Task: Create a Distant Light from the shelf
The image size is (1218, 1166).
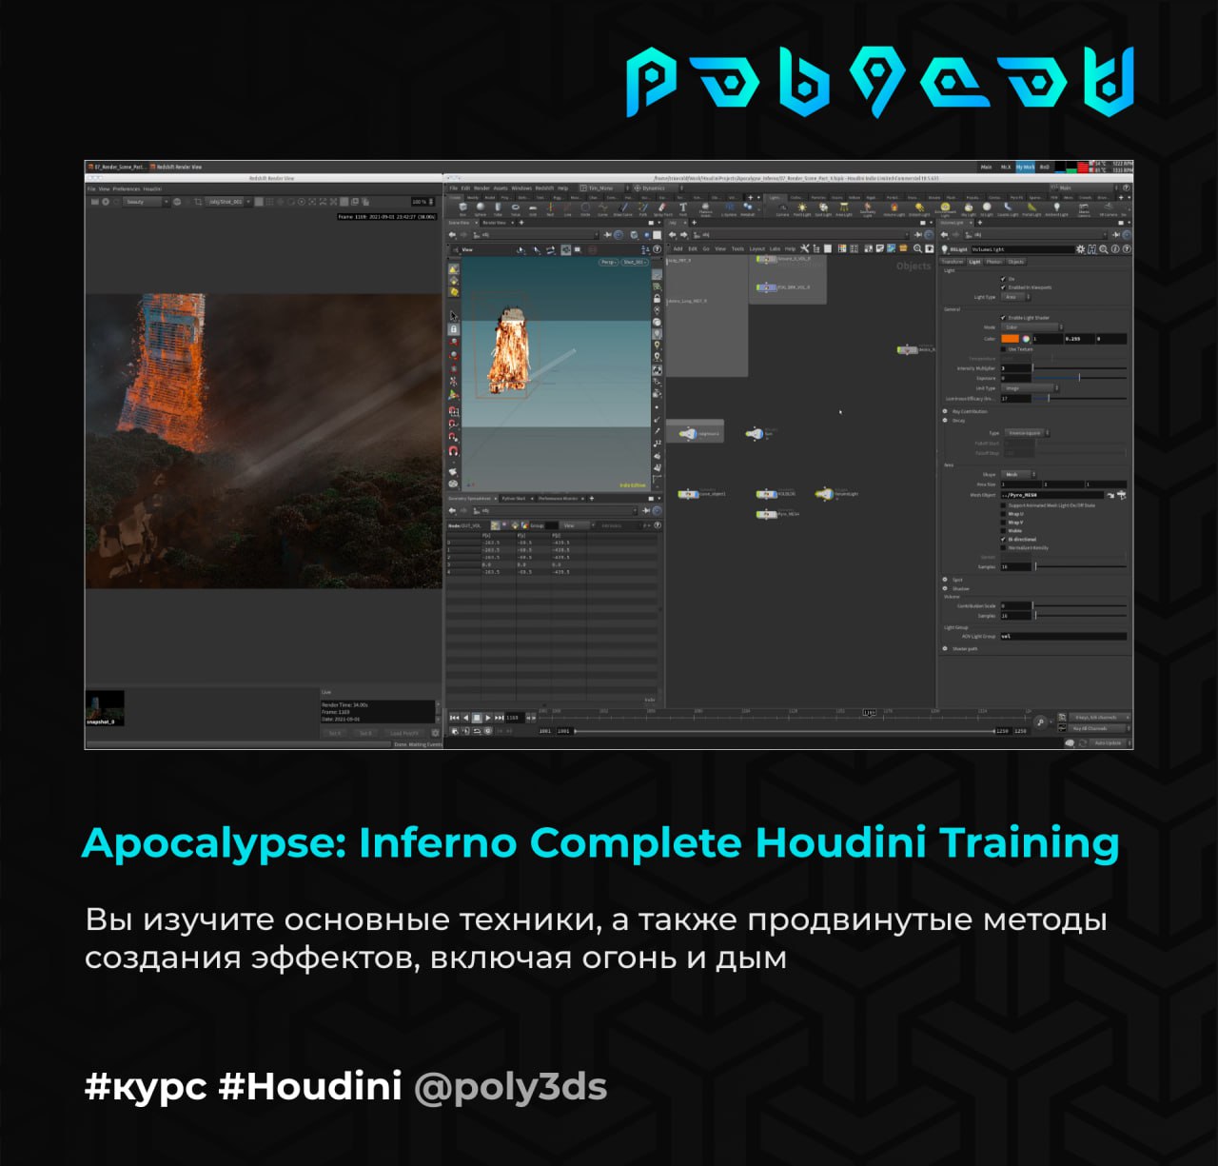Action: click(919, 209)
